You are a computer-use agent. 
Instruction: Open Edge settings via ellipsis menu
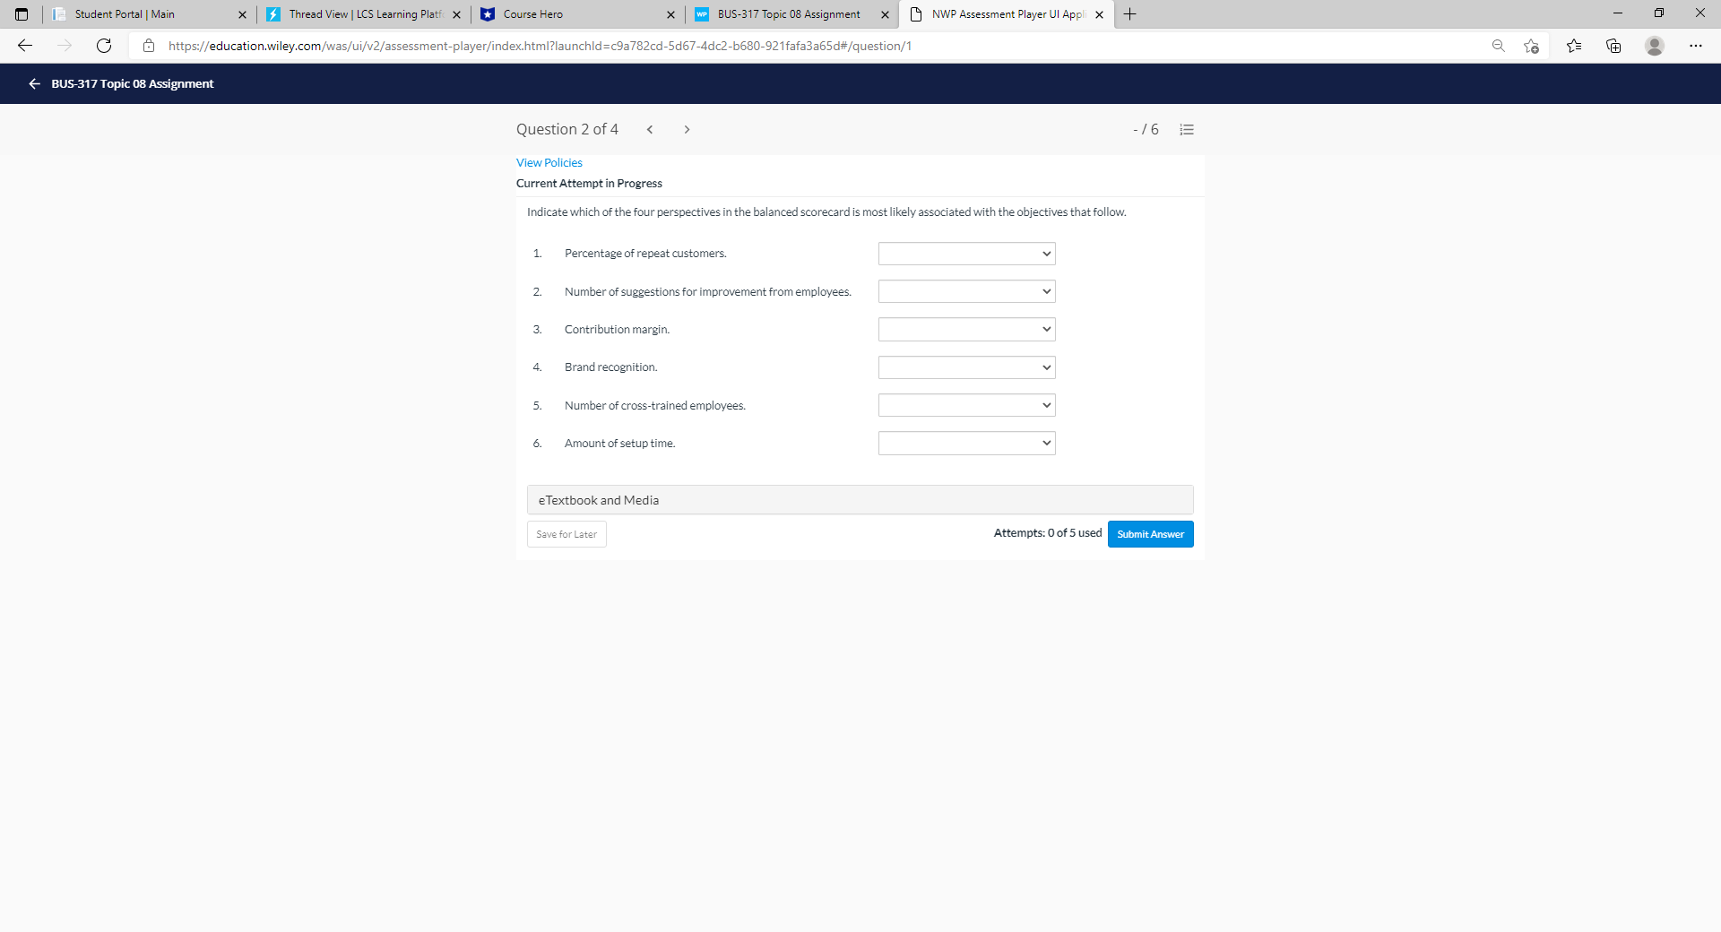pyautogui.click(x=1696, y=46)
